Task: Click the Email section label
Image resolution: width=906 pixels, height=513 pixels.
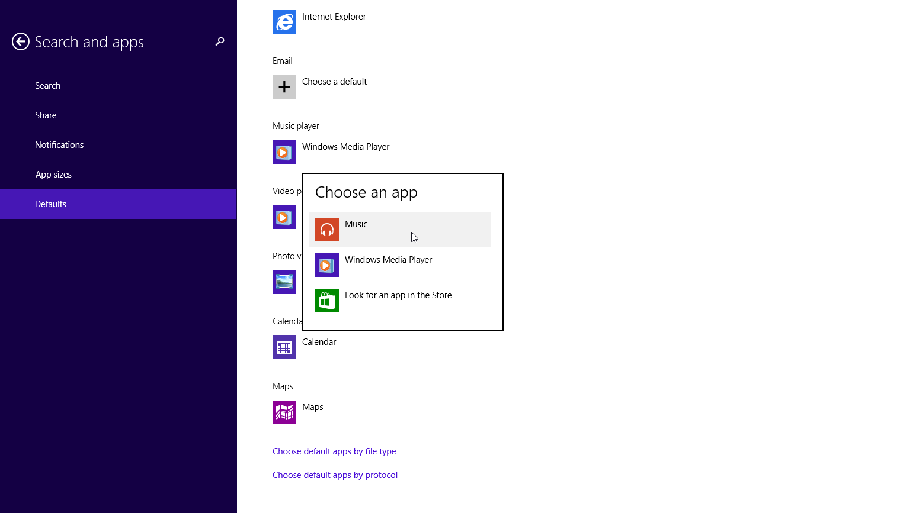Action: [x=282, y=61]
